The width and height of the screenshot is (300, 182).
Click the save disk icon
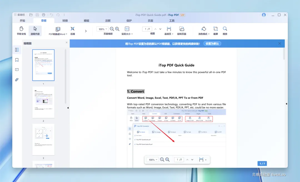(x=37, y=15)
